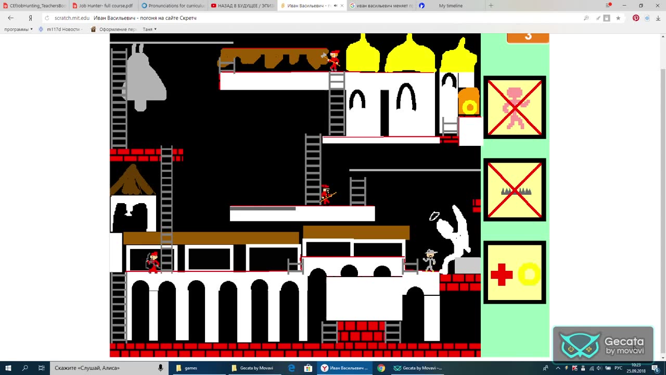Open the clock showing 10:23
The width and height of the screenshot is (666, 375).
(635, 368)
